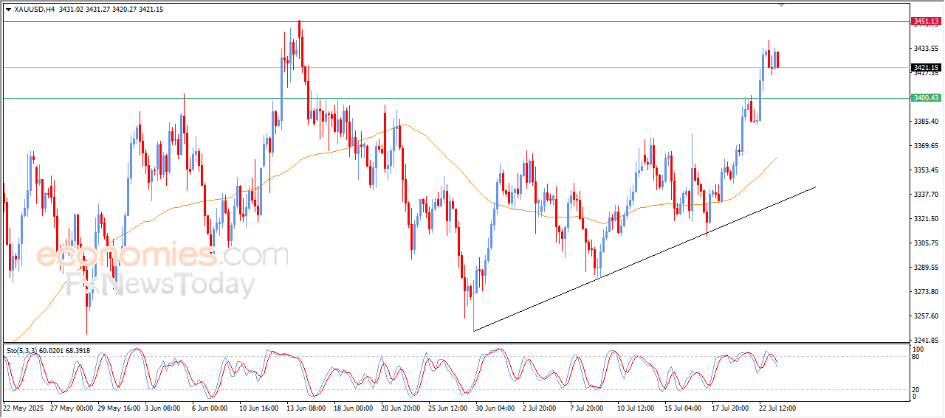Click the 15 Jul 04:00 date label

coord(682,407)
